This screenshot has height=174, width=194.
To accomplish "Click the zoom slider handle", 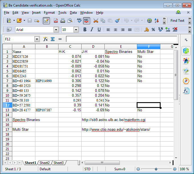I will click(x=156, y=169).
